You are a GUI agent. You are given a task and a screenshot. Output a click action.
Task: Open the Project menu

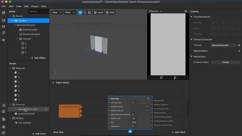pos(35,6)
